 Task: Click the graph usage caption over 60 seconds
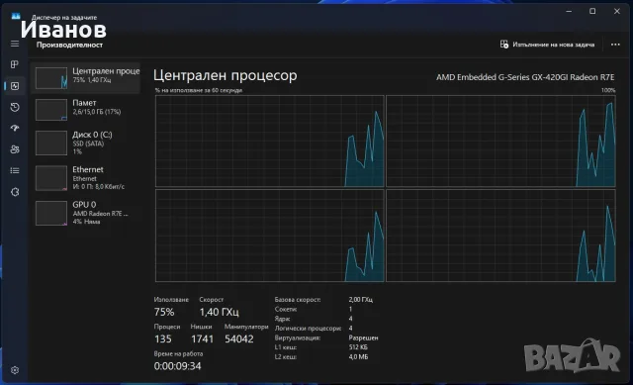[x=198, y=90]
